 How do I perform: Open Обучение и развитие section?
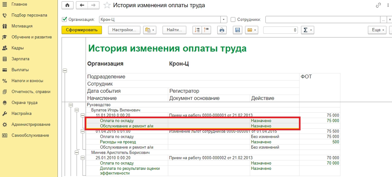point(31,37)
